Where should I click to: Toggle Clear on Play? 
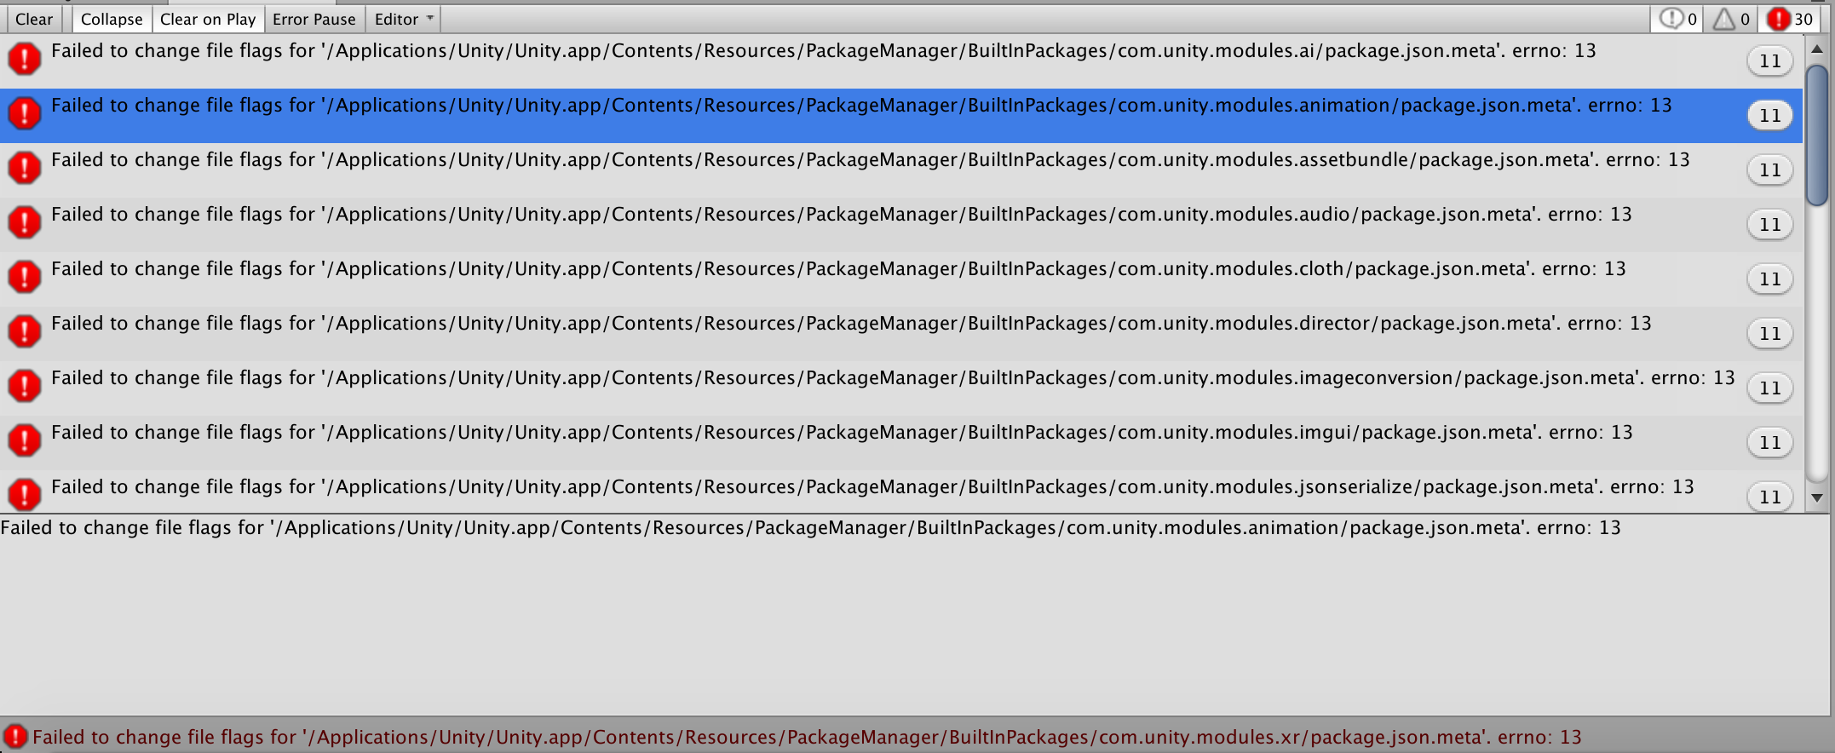point(208,19)
